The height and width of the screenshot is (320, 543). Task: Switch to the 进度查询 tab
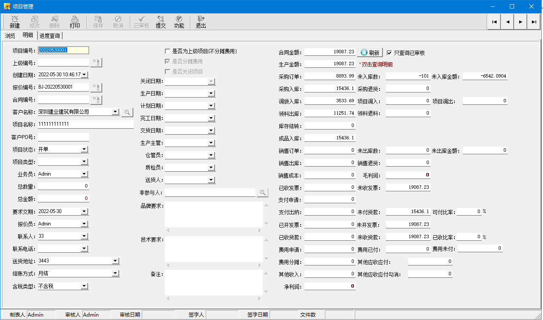50,35
